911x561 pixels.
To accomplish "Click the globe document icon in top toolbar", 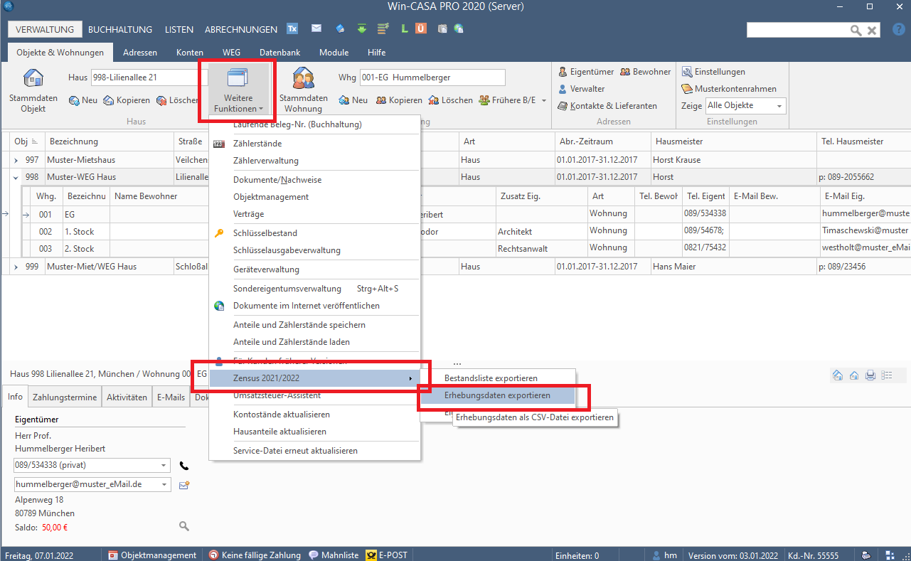I will (459, 29).
